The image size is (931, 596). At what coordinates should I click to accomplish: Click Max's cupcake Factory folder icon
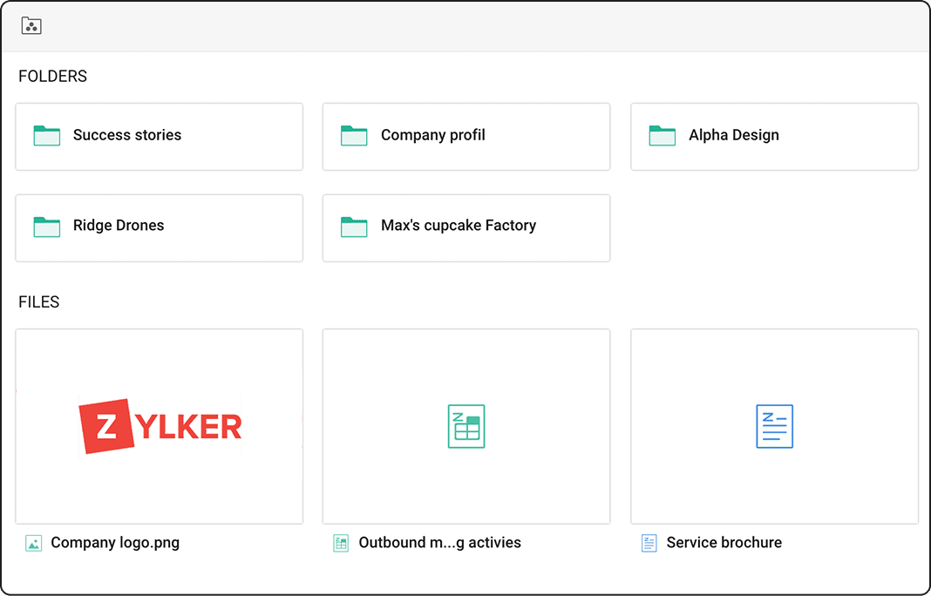click(x=354, y=227)
